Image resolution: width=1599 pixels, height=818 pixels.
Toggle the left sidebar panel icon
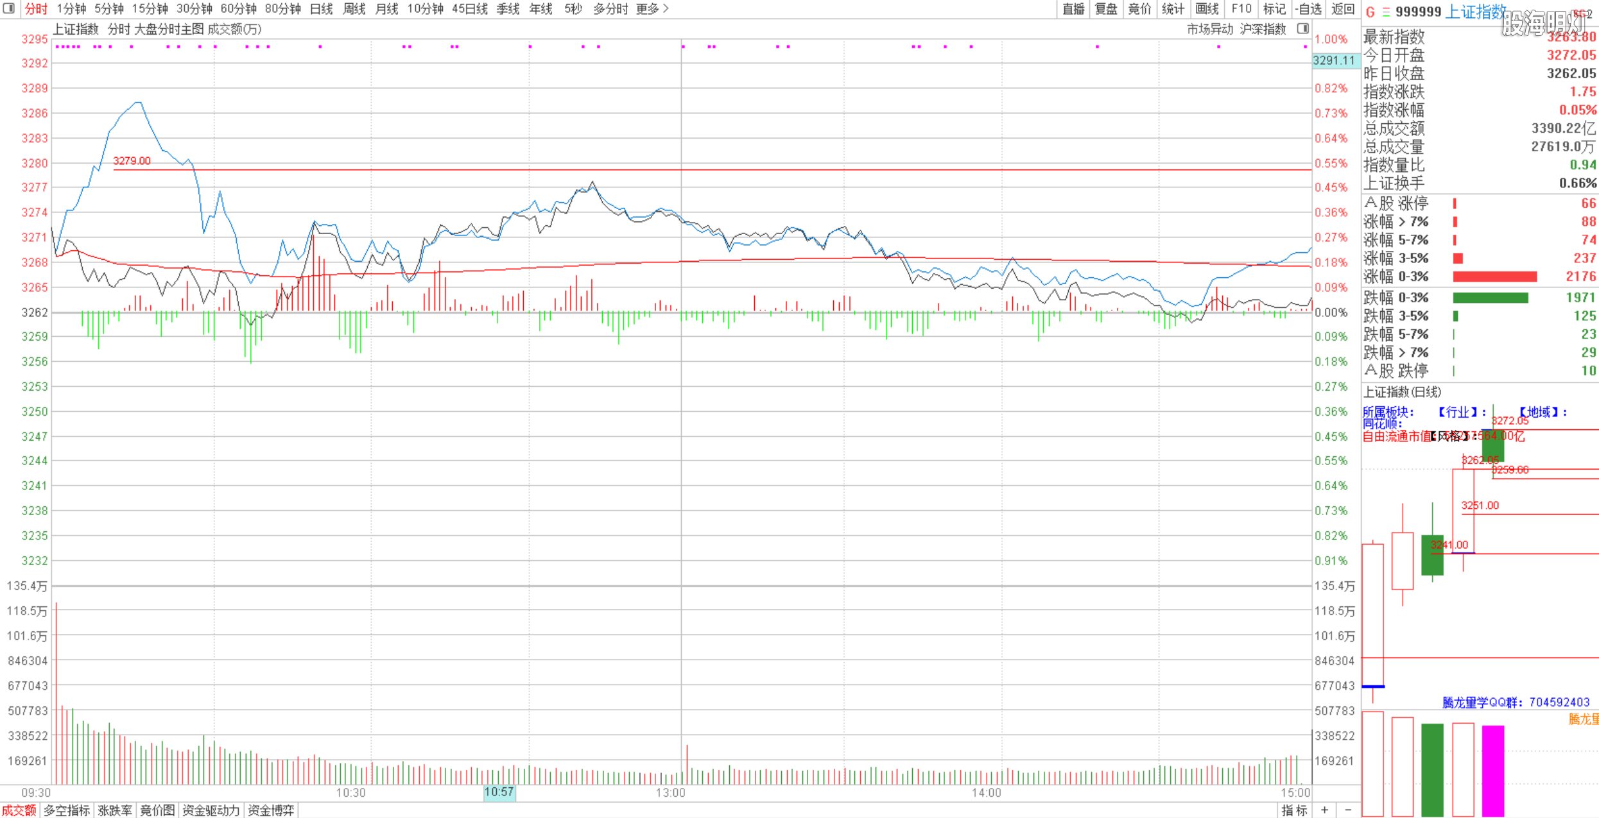[x=9, y=8]
